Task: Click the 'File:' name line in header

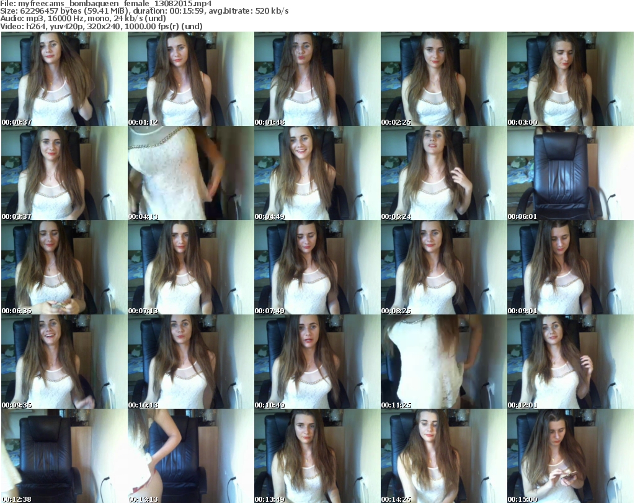Action: click(x=105, y=4)
